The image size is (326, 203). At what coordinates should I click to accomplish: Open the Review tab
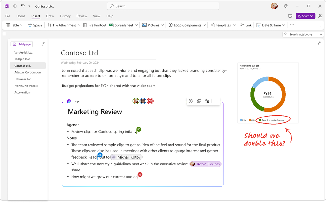[x=82, y=16]
